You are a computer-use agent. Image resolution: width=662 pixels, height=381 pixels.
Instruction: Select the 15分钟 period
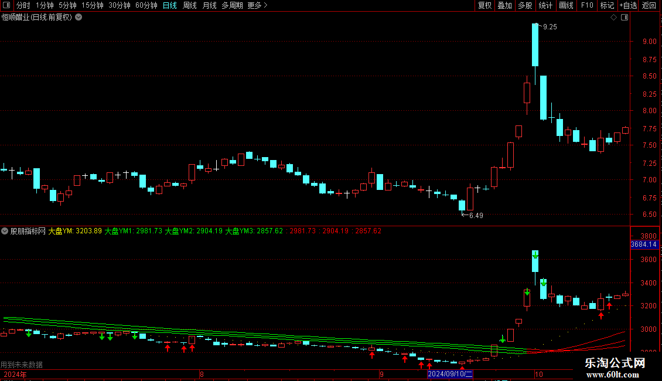93,5
